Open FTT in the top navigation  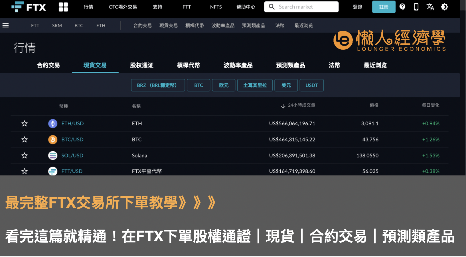pos(187,7)
